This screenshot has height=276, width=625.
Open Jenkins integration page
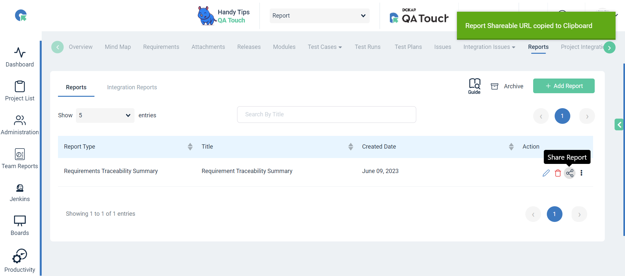pyautogui.click(x=20, y=193)
